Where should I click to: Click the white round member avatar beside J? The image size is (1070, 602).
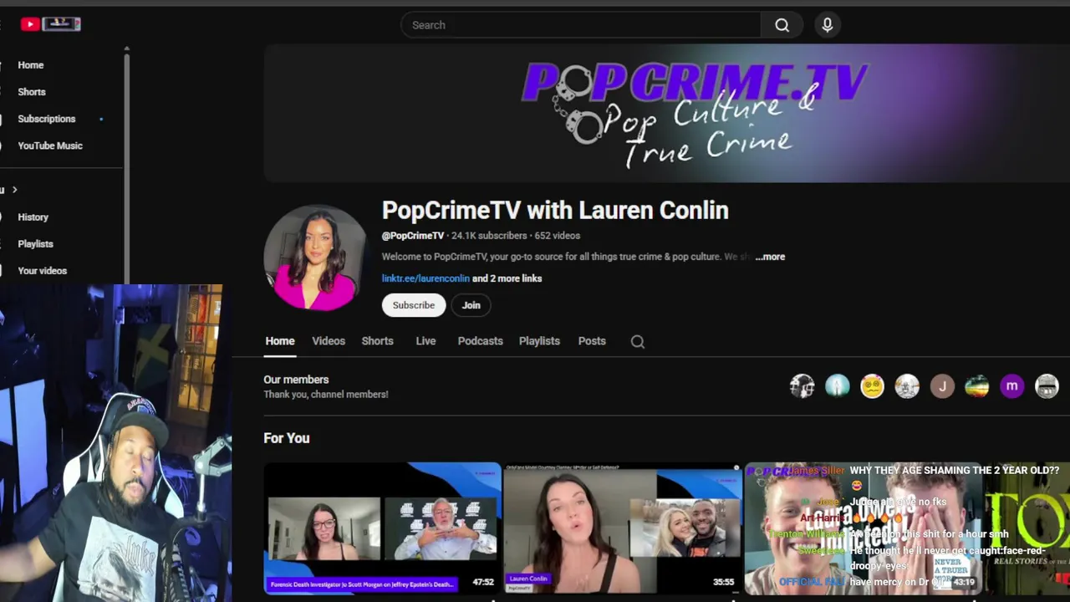point(907,386)
